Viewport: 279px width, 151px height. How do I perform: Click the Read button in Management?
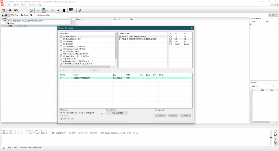tap(186, 115)
